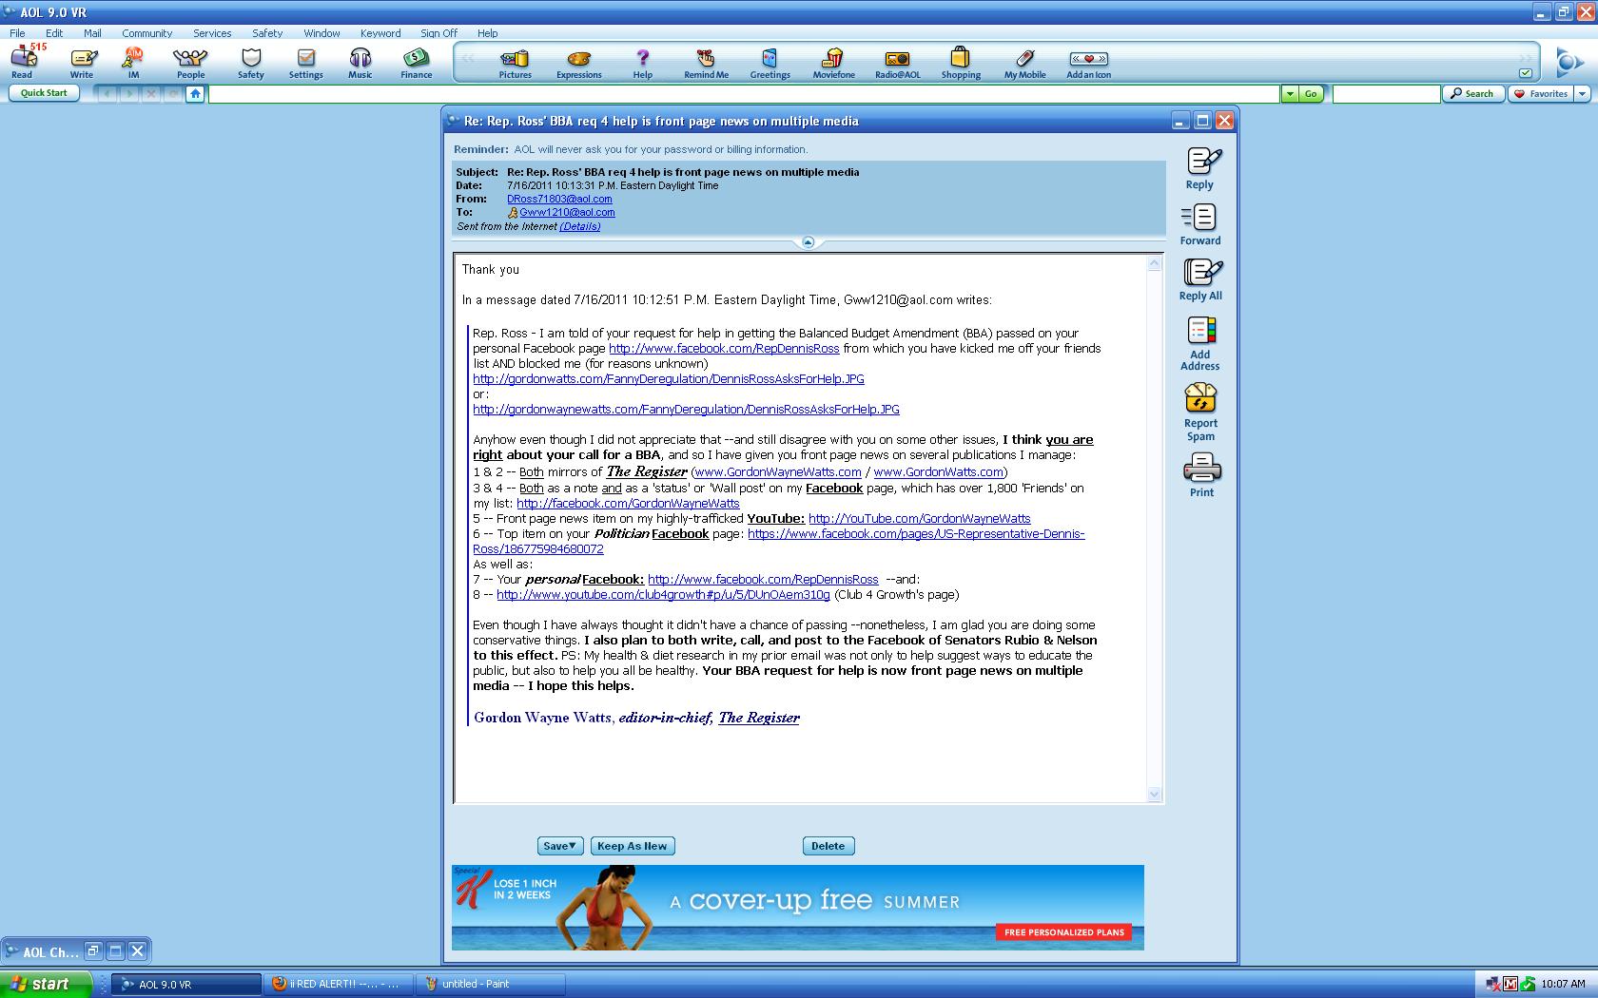
Task: Open the My Mobile icon
Action: pos(1024,63)
